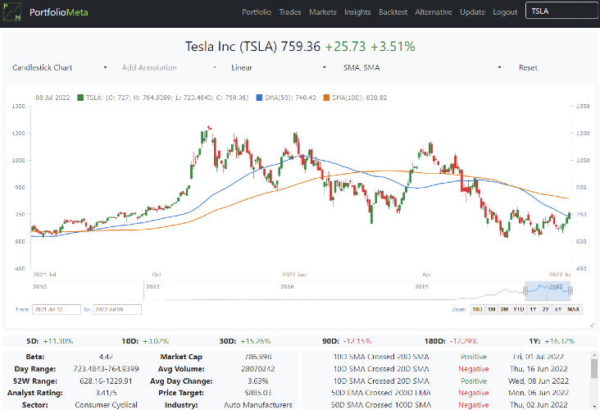
Task: Click the Price Target value $885.03
Action: pos(258,393)
